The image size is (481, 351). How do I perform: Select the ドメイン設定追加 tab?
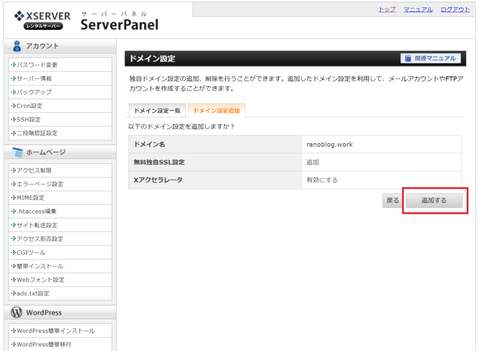[216, 111]
